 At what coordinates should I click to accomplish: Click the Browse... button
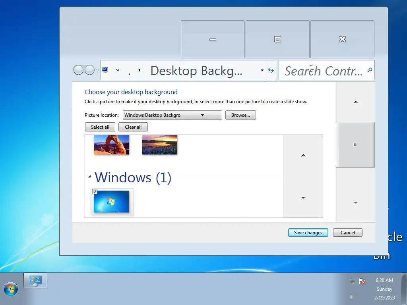point(240,115)
